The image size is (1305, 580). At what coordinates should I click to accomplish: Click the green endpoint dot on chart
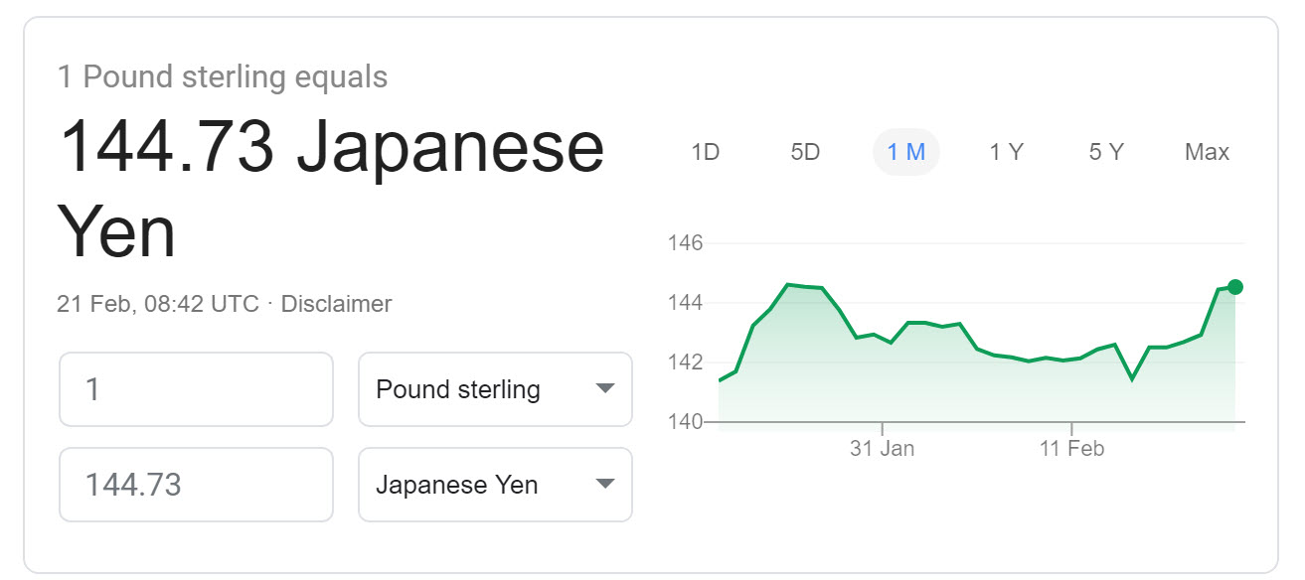click(x=1234, y=287)
